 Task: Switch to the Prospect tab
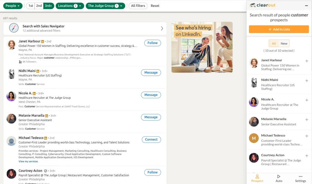coord(257,179)
